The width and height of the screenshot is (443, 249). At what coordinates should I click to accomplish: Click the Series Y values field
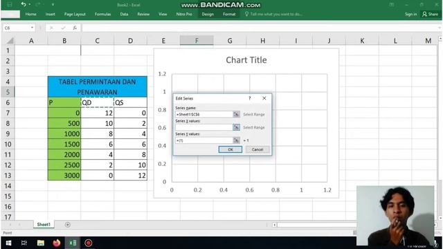[204, 140]
